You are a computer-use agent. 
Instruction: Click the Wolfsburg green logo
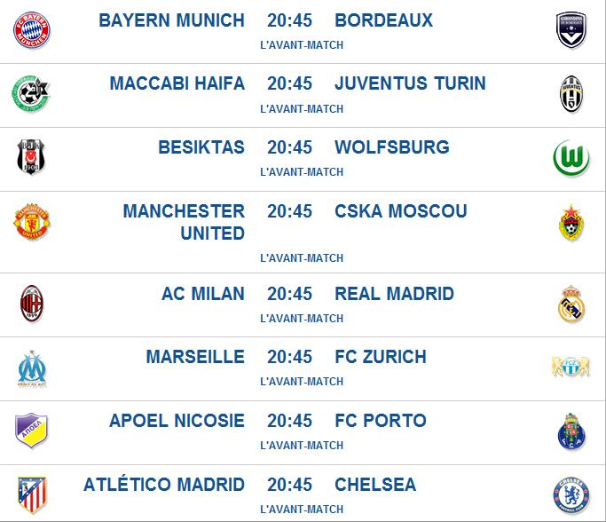pos(571,158)
